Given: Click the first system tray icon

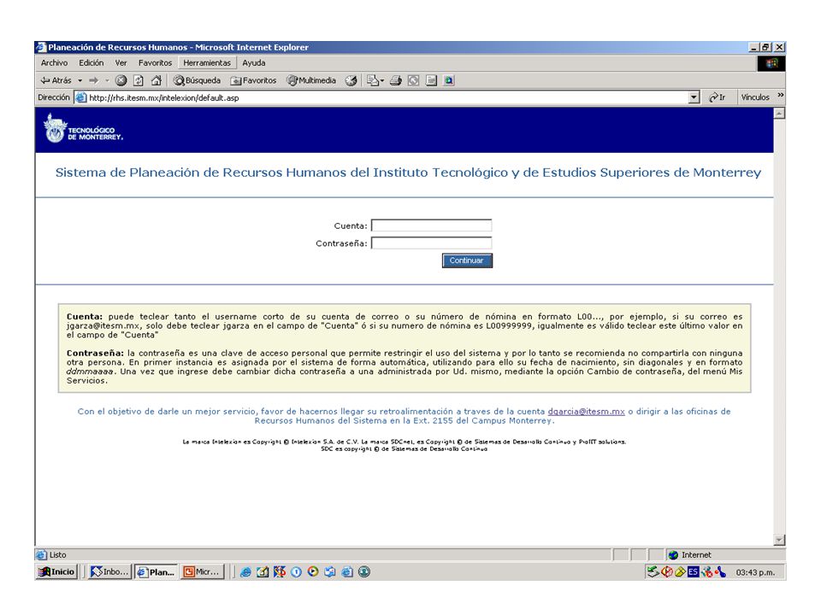Looking at the screenshot, I should (x=653, y=572).
